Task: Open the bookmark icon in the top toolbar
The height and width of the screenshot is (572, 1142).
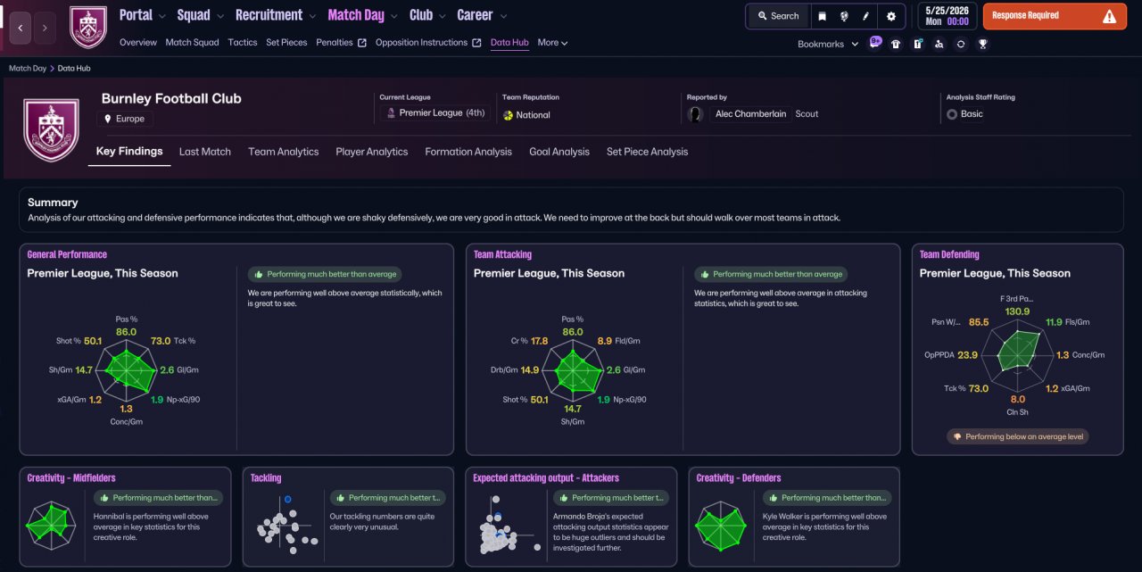Action: click(x=822, y=16)
